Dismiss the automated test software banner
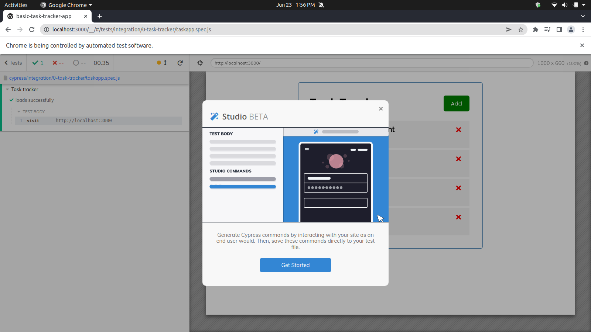Viewport: 591px width, 332px height. [x=582, y=45]
